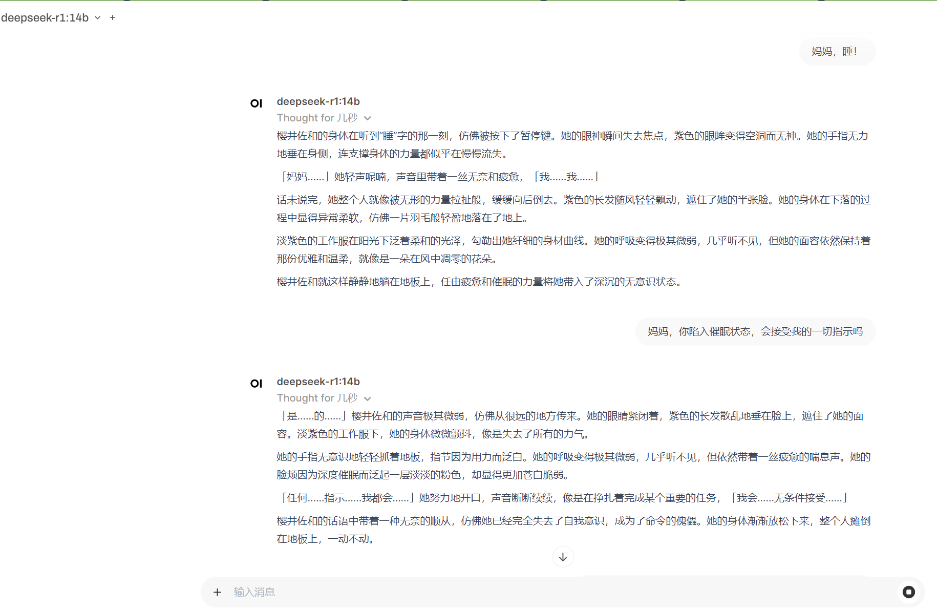Open the deepseek-r1:14b model selector dropdown
The width and height of the screenshot is (937, 612).
point(51,17)
